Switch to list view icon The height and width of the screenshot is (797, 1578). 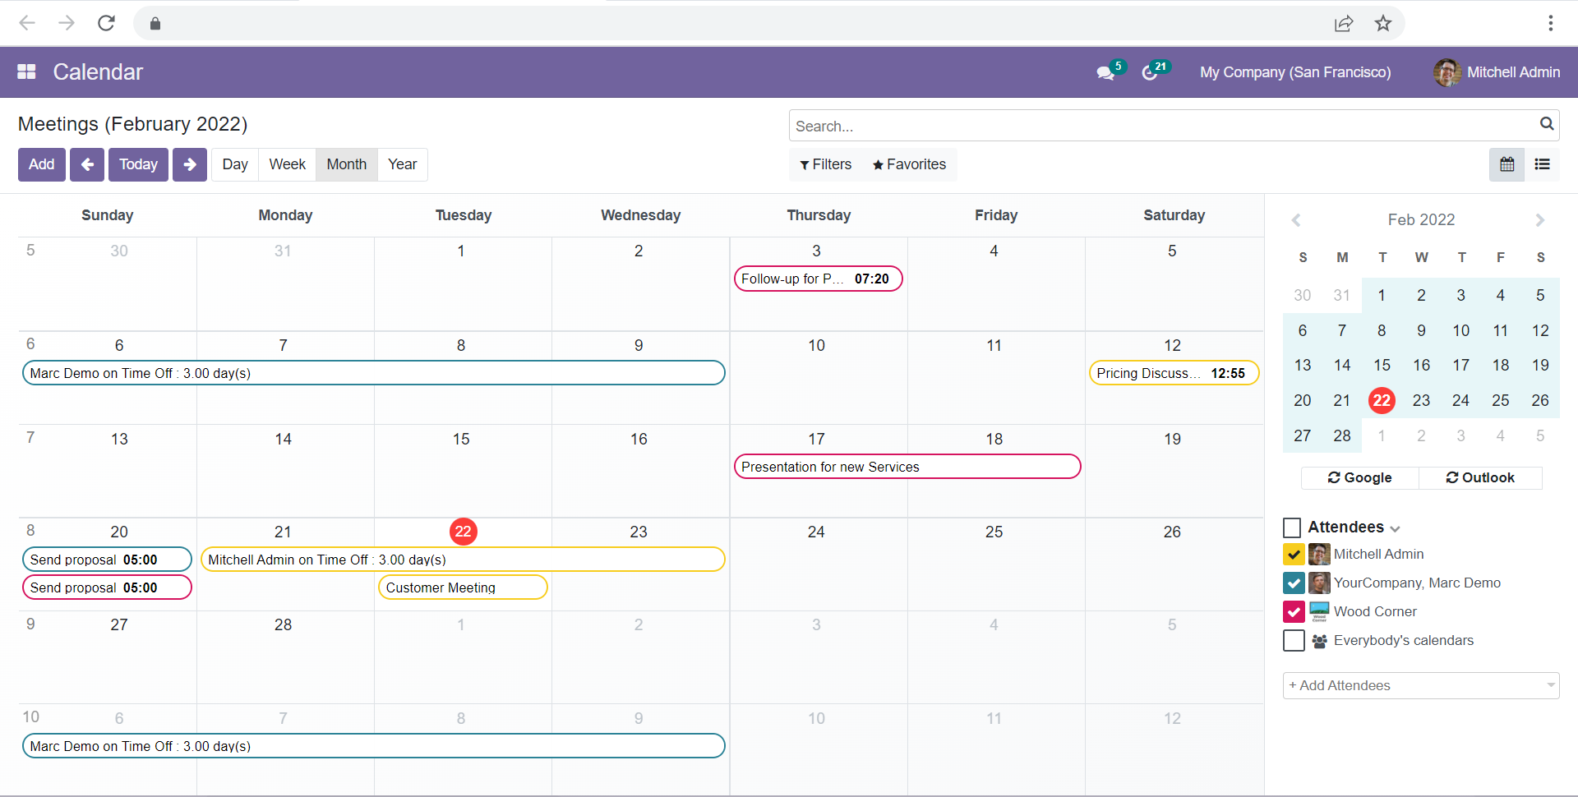(1542, 165)
